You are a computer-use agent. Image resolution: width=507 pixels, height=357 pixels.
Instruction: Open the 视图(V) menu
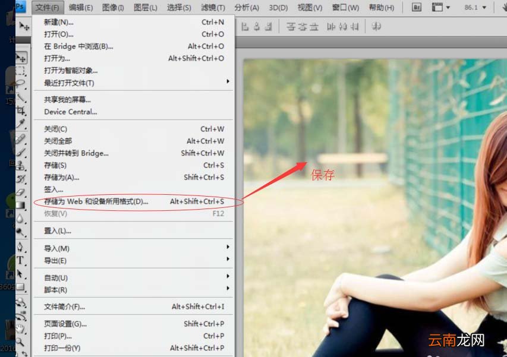tap(310, 8)
